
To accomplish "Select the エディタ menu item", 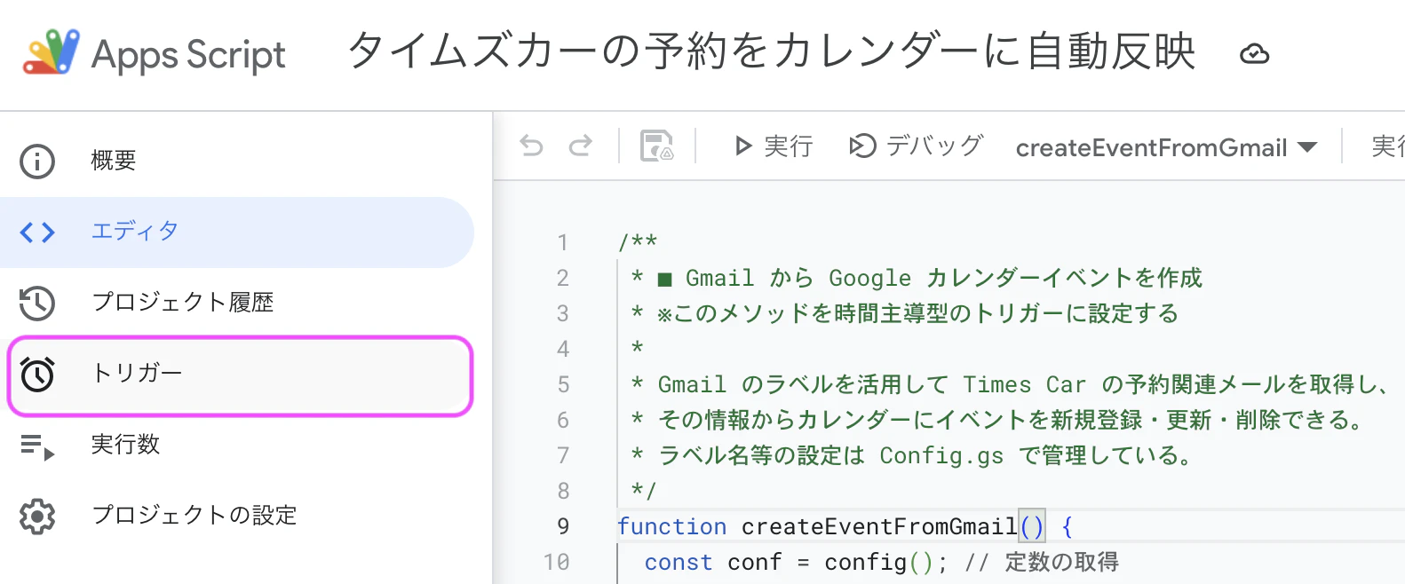I will (237, 232).
